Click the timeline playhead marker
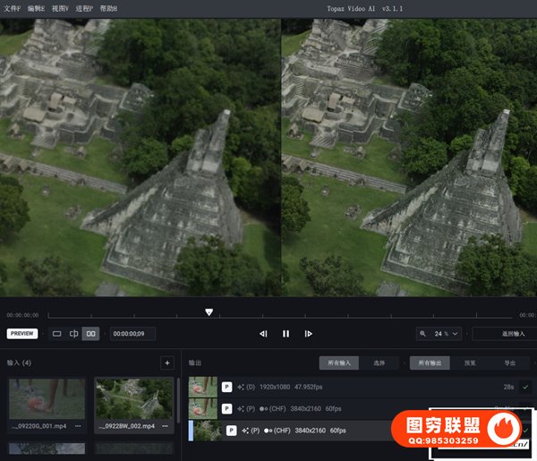This screenshot has height=461, width=537. click(x=209, y=312)
